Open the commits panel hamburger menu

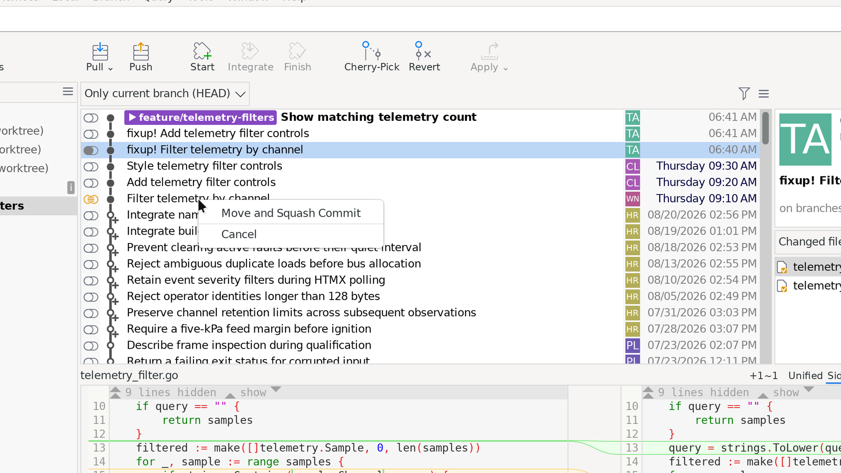coord(763,94)
